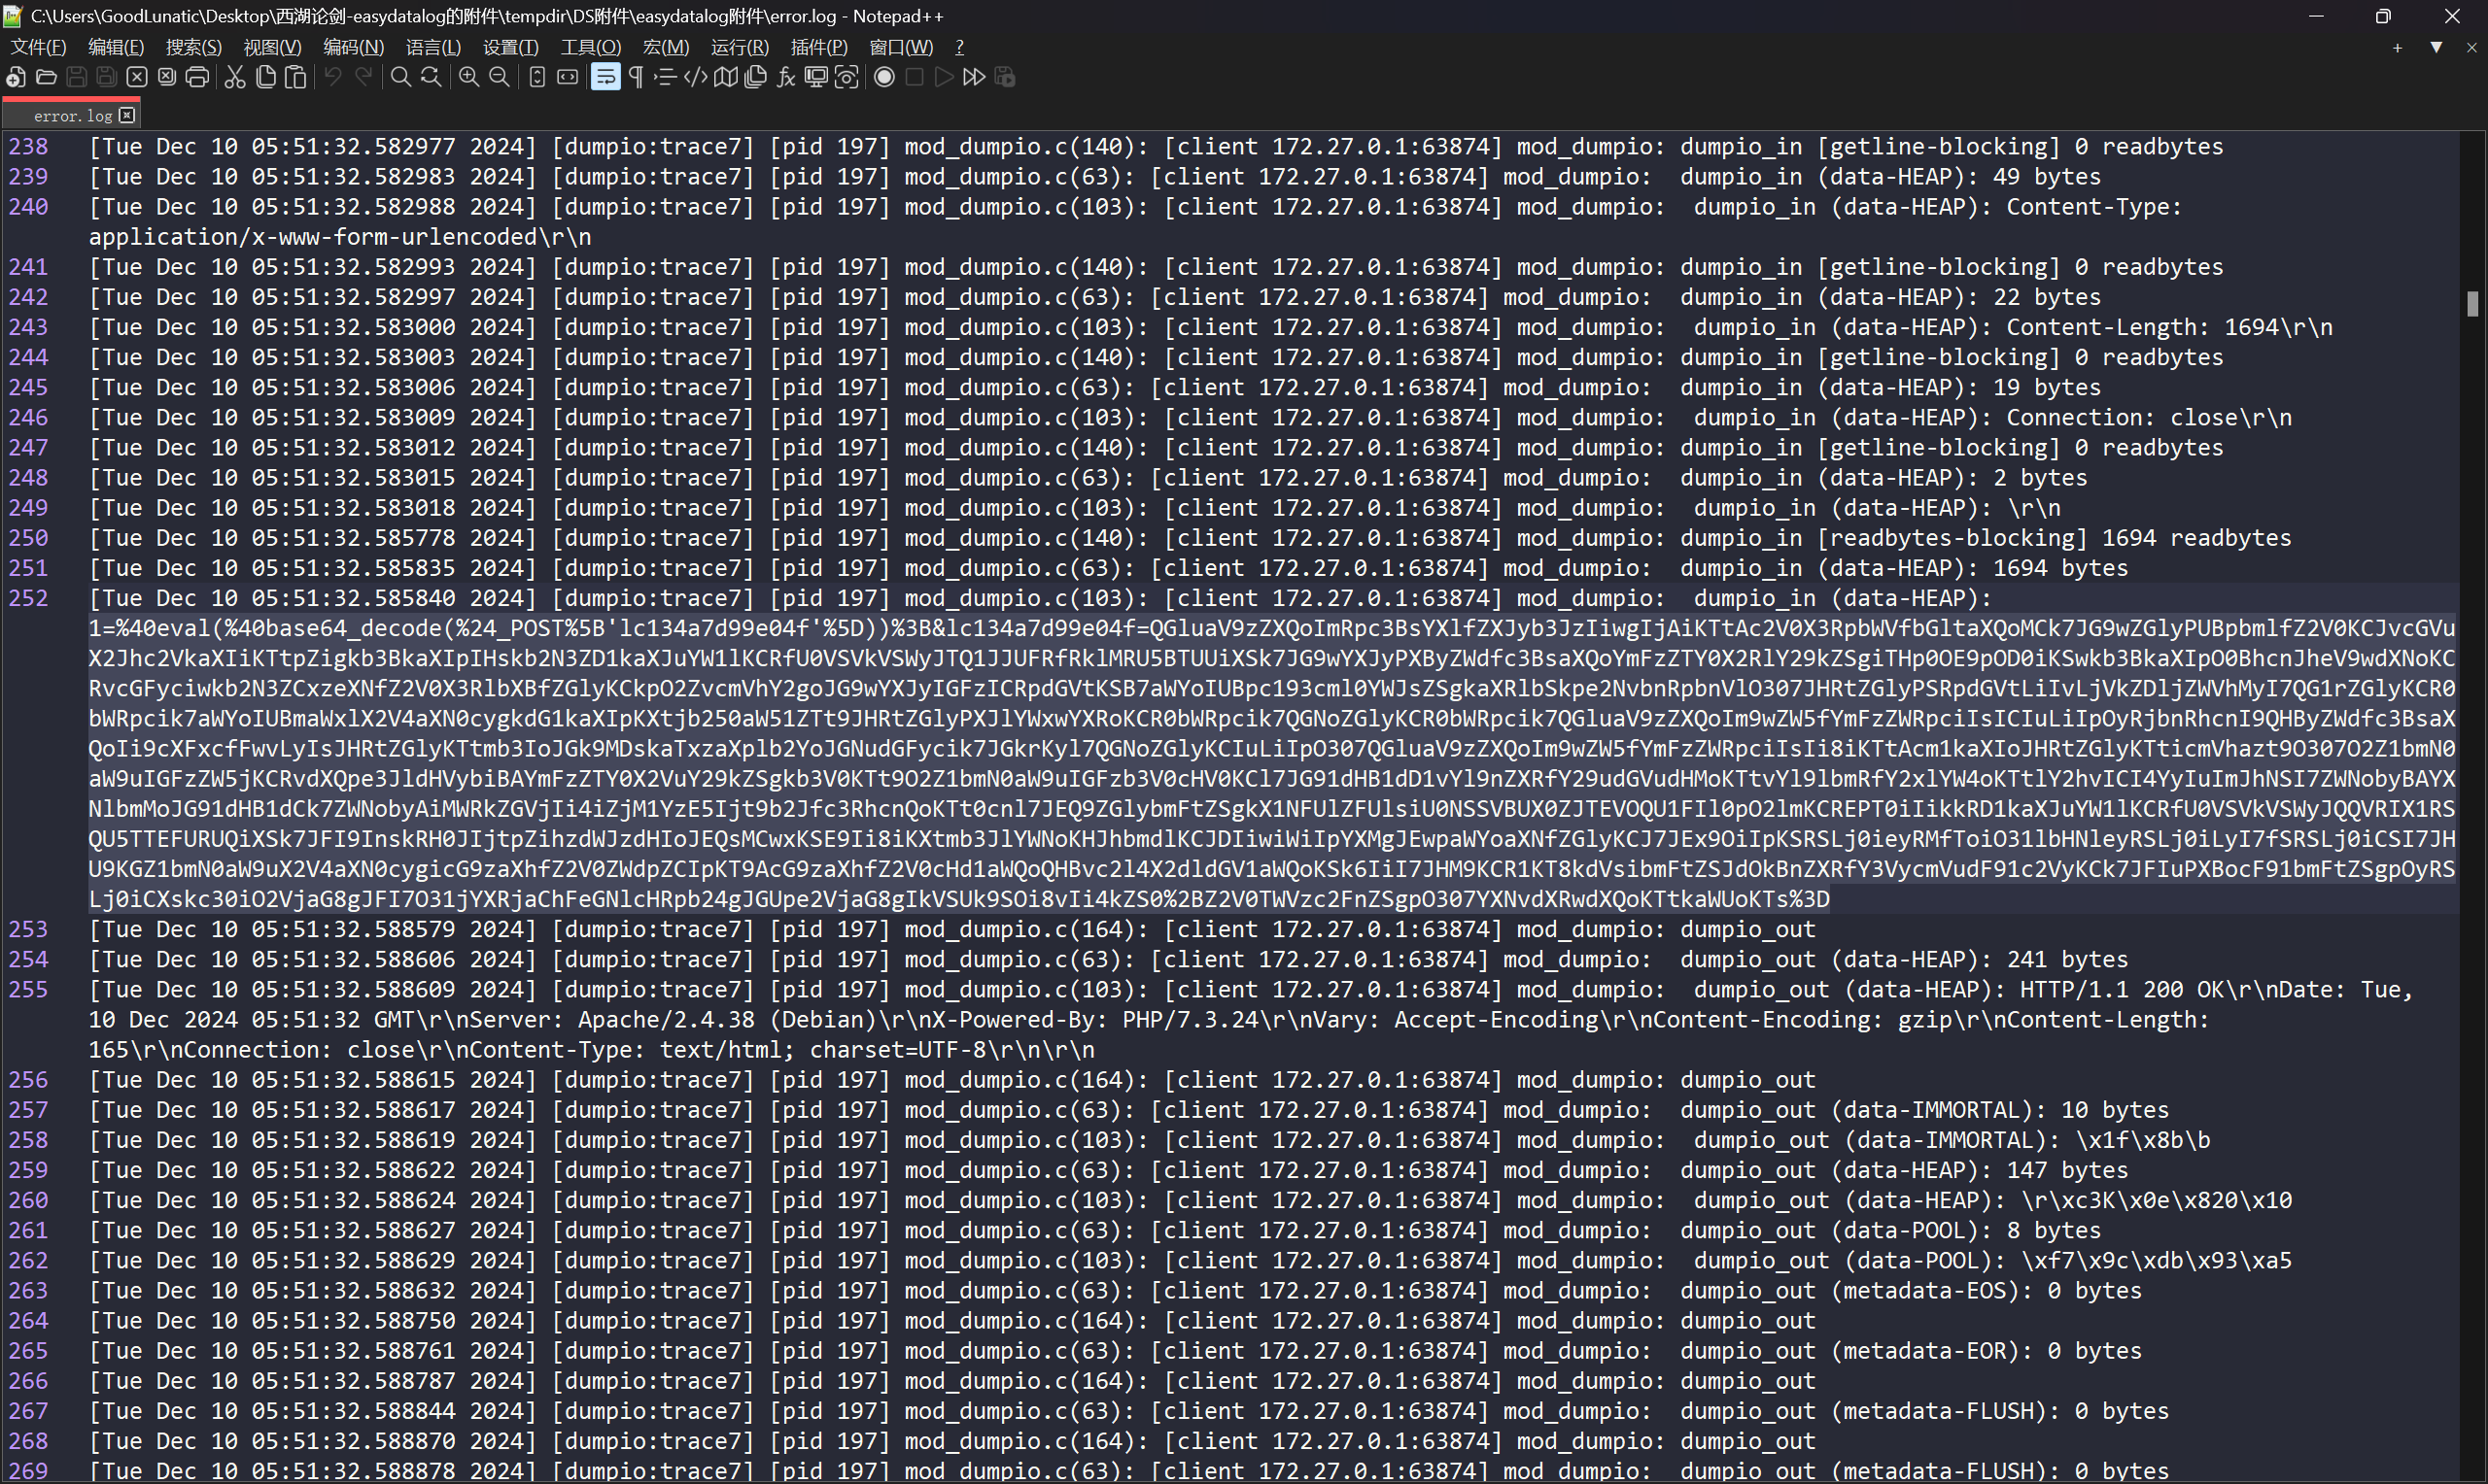The width and height of the screenshot is (2488, 1484).
Task: Click the Save file icon
Action: pos(76,77)
